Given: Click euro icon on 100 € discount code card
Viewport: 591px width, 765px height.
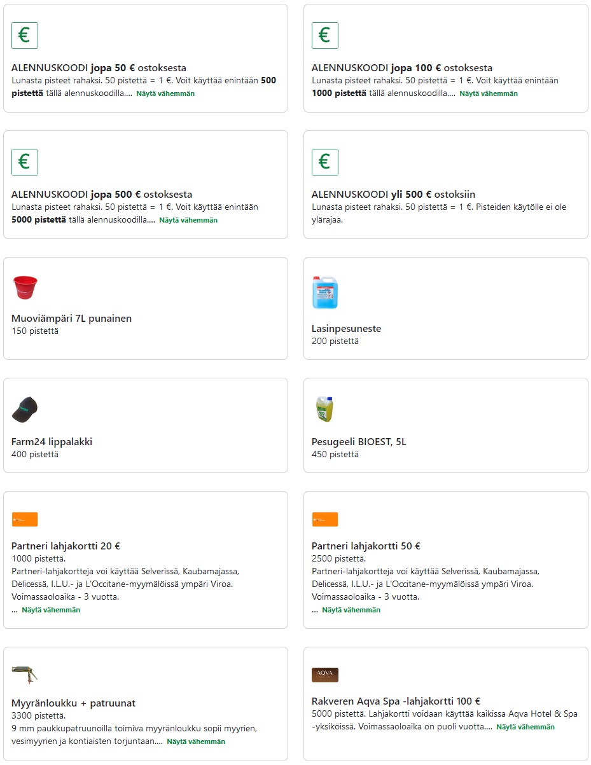Looking at the screenshot, I should pyautogui.click(x=324, y=36).
